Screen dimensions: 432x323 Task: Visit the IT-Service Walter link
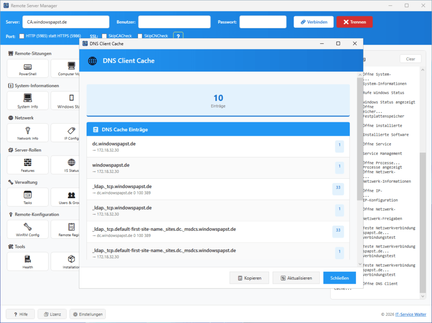[410, 314]
